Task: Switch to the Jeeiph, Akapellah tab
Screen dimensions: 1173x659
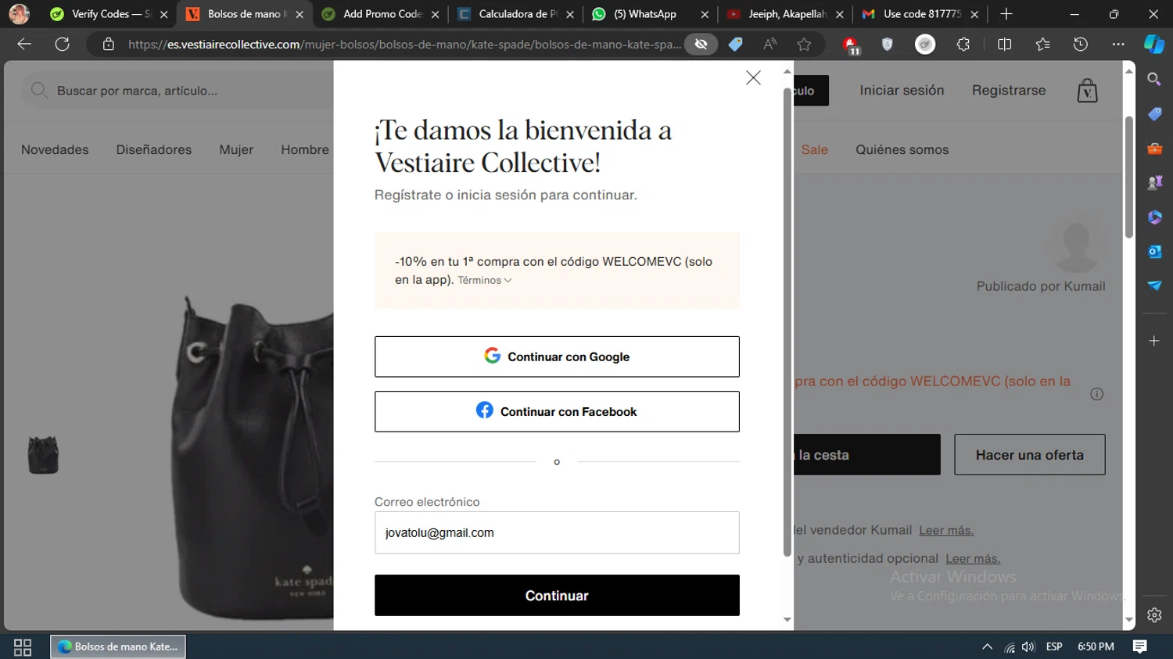Action: tap(786, 14)
